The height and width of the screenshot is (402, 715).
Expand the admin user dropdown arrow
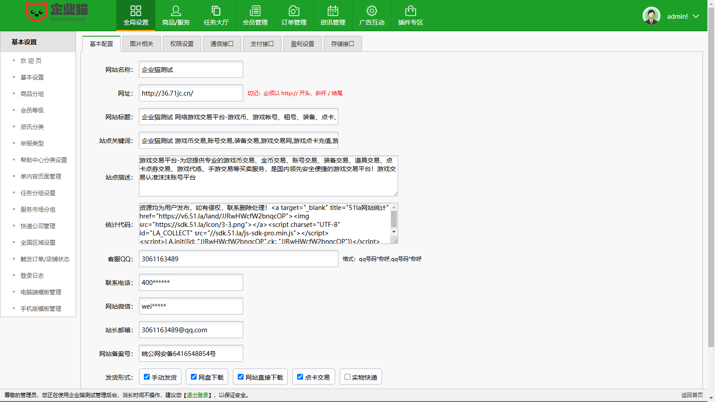click(696, 16)
